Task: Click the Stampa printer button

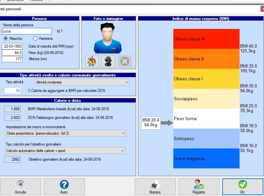Action: pos(155,187)
